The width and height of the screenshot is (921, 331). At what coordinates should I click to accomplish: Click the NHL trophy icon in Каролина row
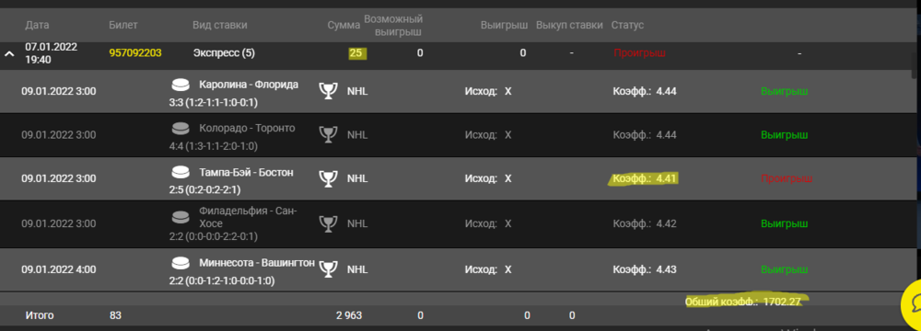pyautogui.click(x=329, y=91)
